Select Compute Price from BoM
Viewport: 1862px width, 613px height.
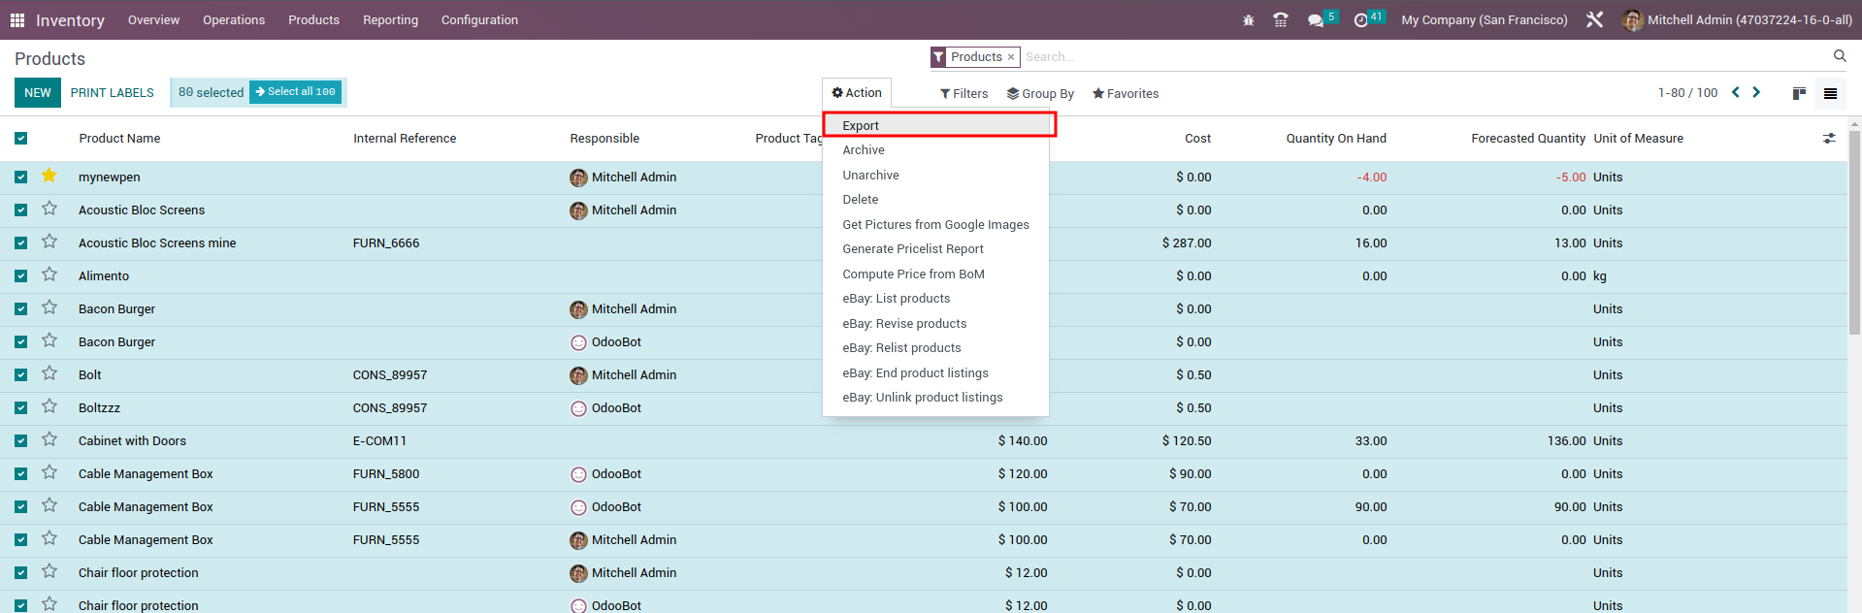tap(935, 274)
